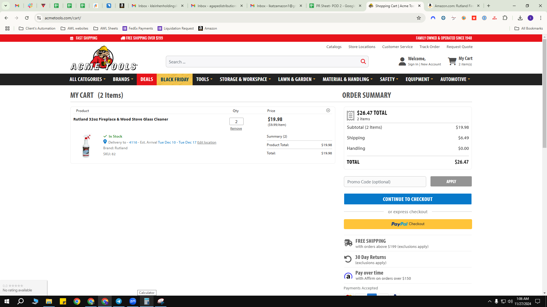Viewport: 547px width, 307px height.
Task: Expand the All Categories menu
Action: [87, 79]
